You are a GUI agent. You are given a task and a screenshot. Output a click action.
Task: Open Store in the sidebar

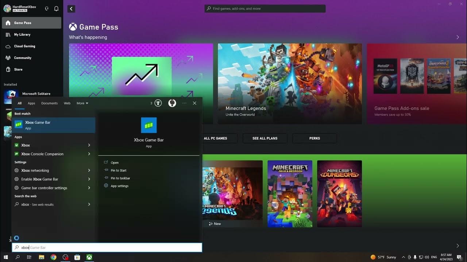31,70
